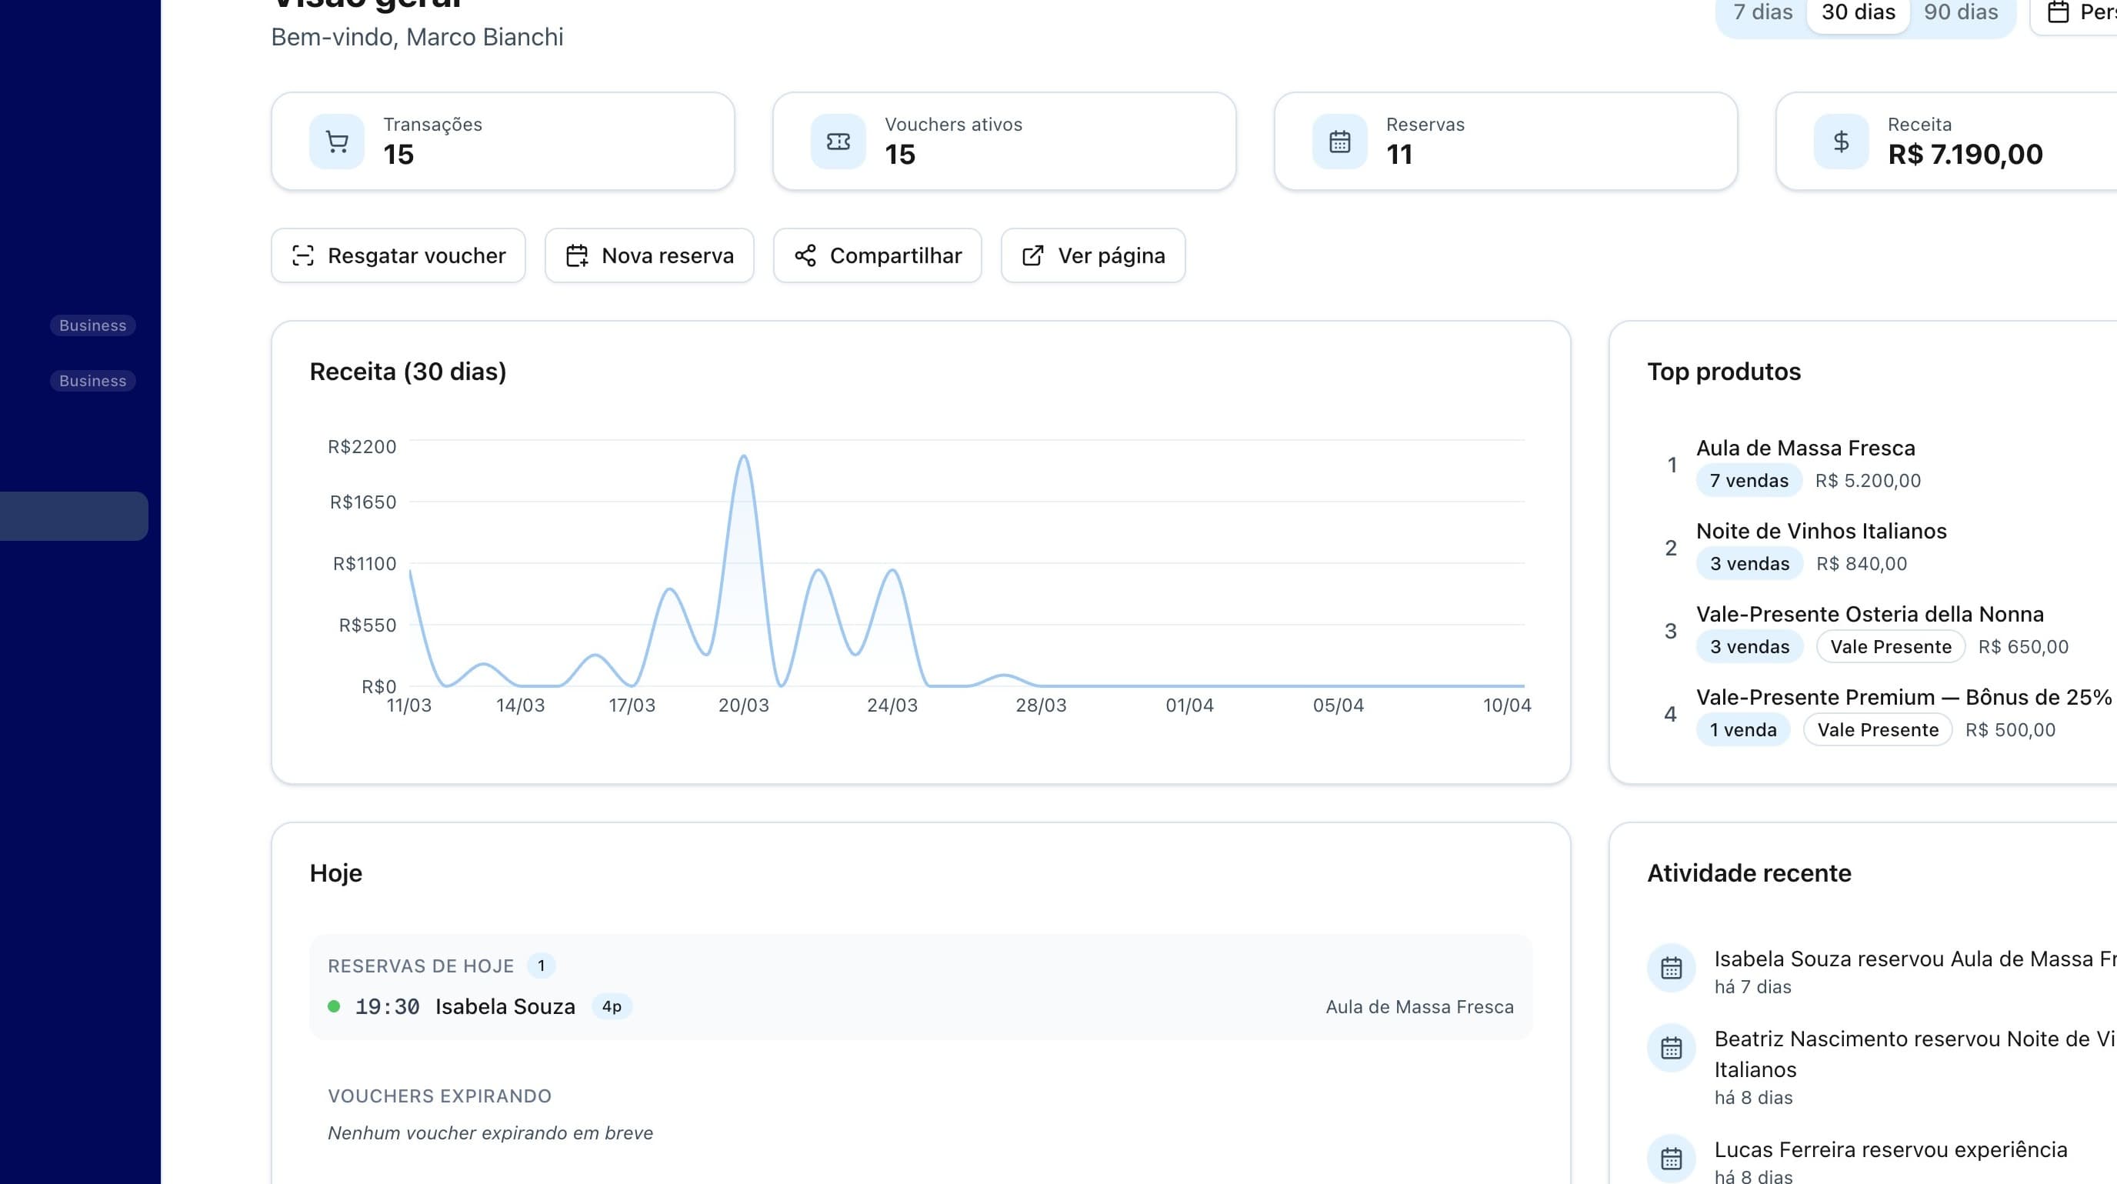Click product Noite de Vinhos Italianos

[1821, 531]
